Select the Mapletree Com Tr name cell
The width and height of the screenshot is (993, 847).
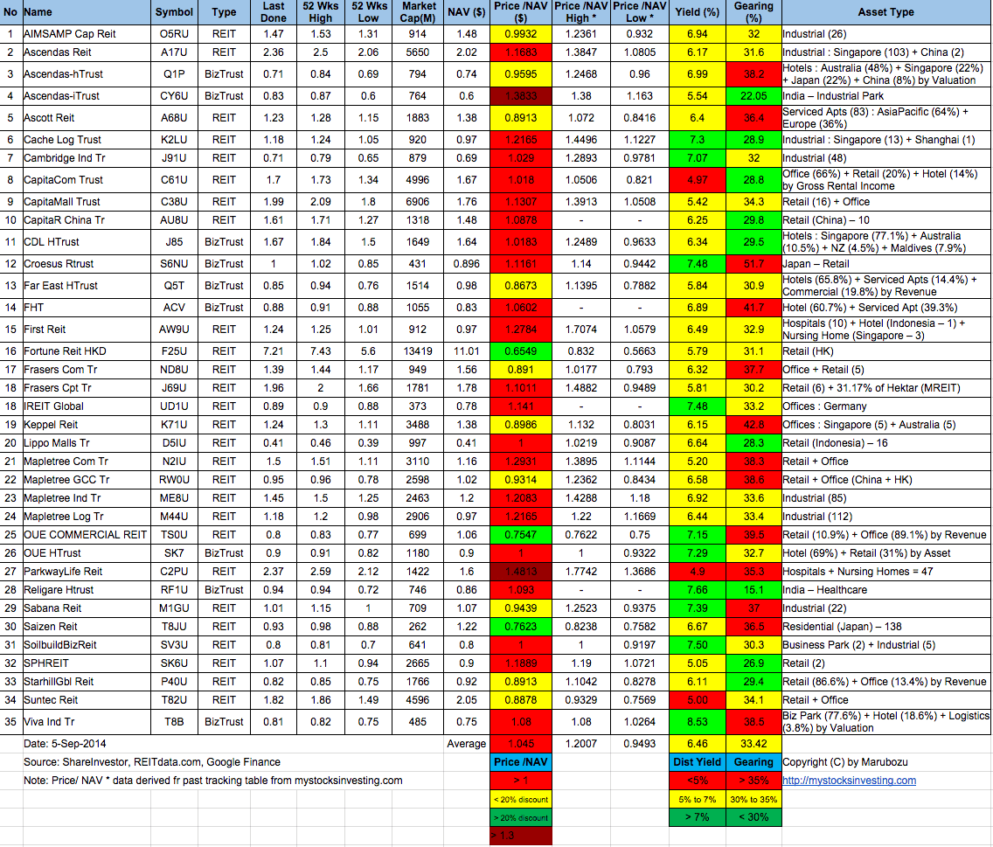87,462
